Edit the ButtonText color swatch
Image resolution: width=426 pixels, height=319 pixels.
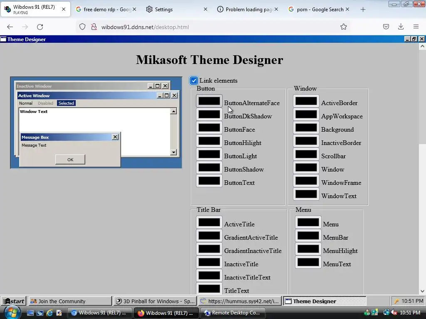tap(209, 181)
